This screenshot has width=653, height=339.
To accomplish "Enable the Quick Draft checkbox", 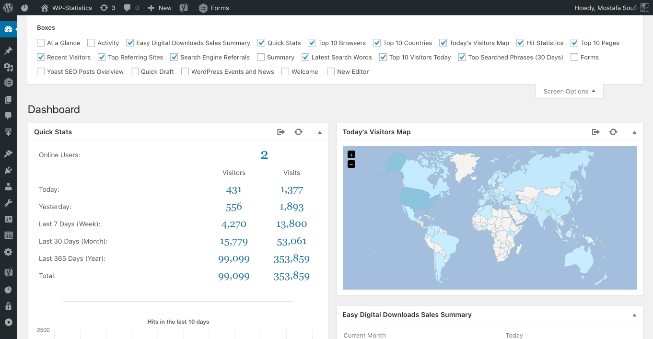I will 135,71.
